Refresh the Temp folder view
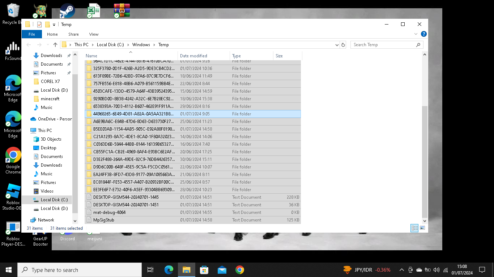 pyautogui.click(x=343, y=45)
